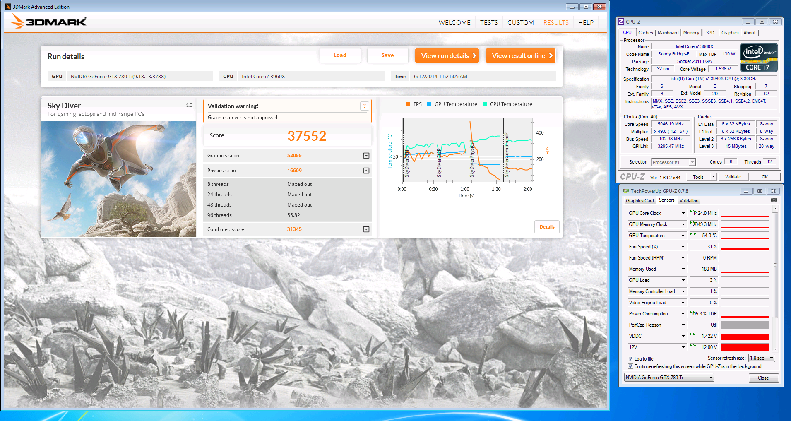Open Fan Speed (%) sensor dropdown
791x421 pixels.
click(x=683, y=247)
